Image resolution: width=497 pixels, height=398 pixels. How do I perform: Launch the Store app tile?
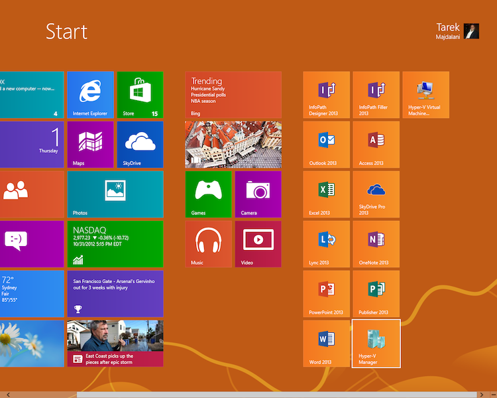click(140, 95)
